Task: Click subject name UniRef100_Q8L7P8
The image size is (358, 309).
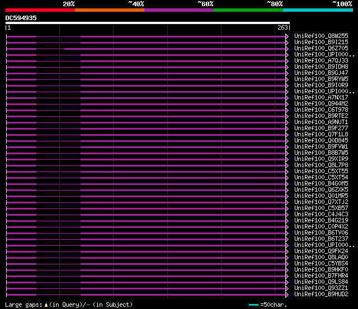Action: [321, 165]
